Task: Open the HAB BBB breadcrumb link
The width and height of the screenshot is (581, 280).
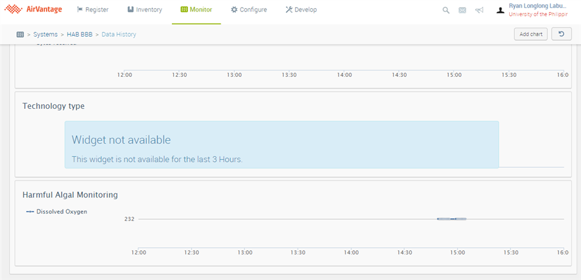Action: pyautogui.click(x=80, y=34)
